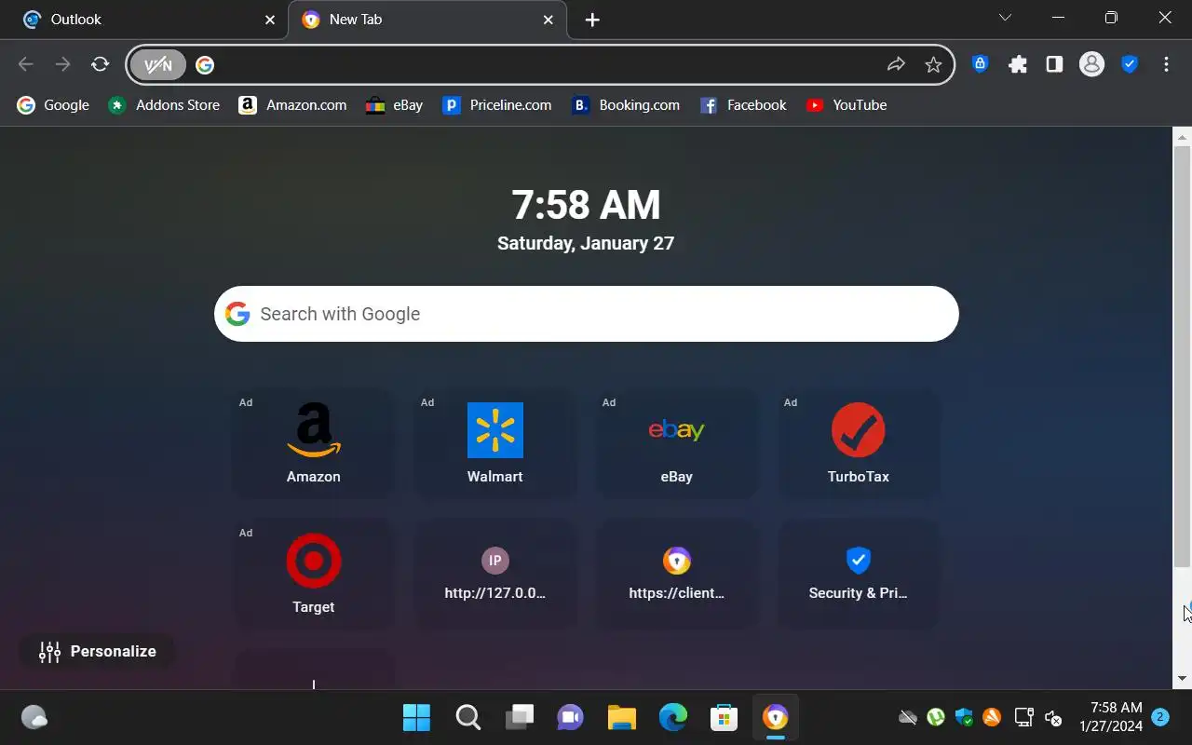Click the secure browser taskbar icon
The width and height of the screenshot is (1192, 745).
(775, 717)
